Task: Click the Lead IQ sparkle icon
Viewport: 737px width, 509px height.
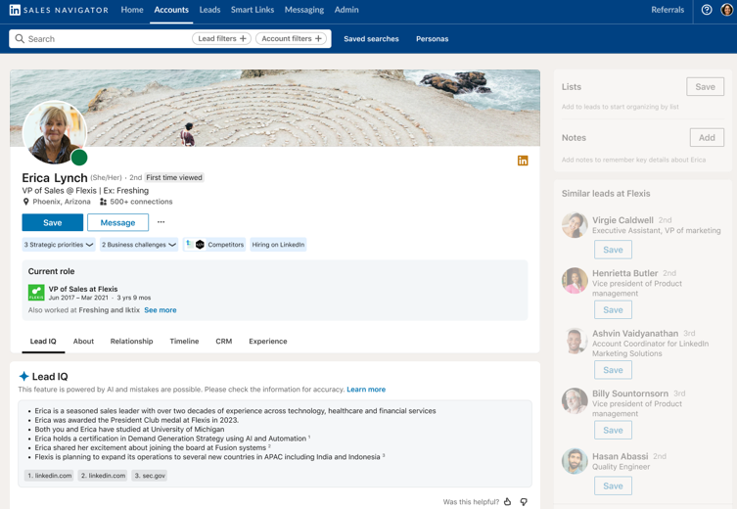Action: (x=23, y=376)
